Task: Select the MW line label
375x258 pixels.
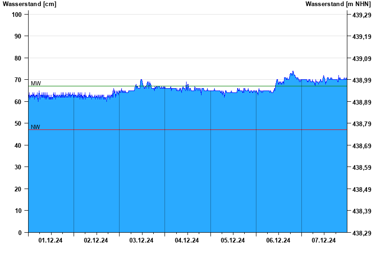Action: (x=36, y=83)
